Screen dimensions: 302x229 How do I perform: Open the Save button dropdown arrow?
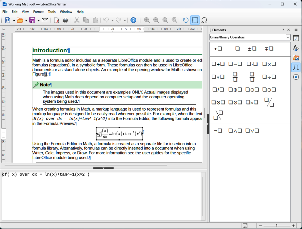[38, 21]
